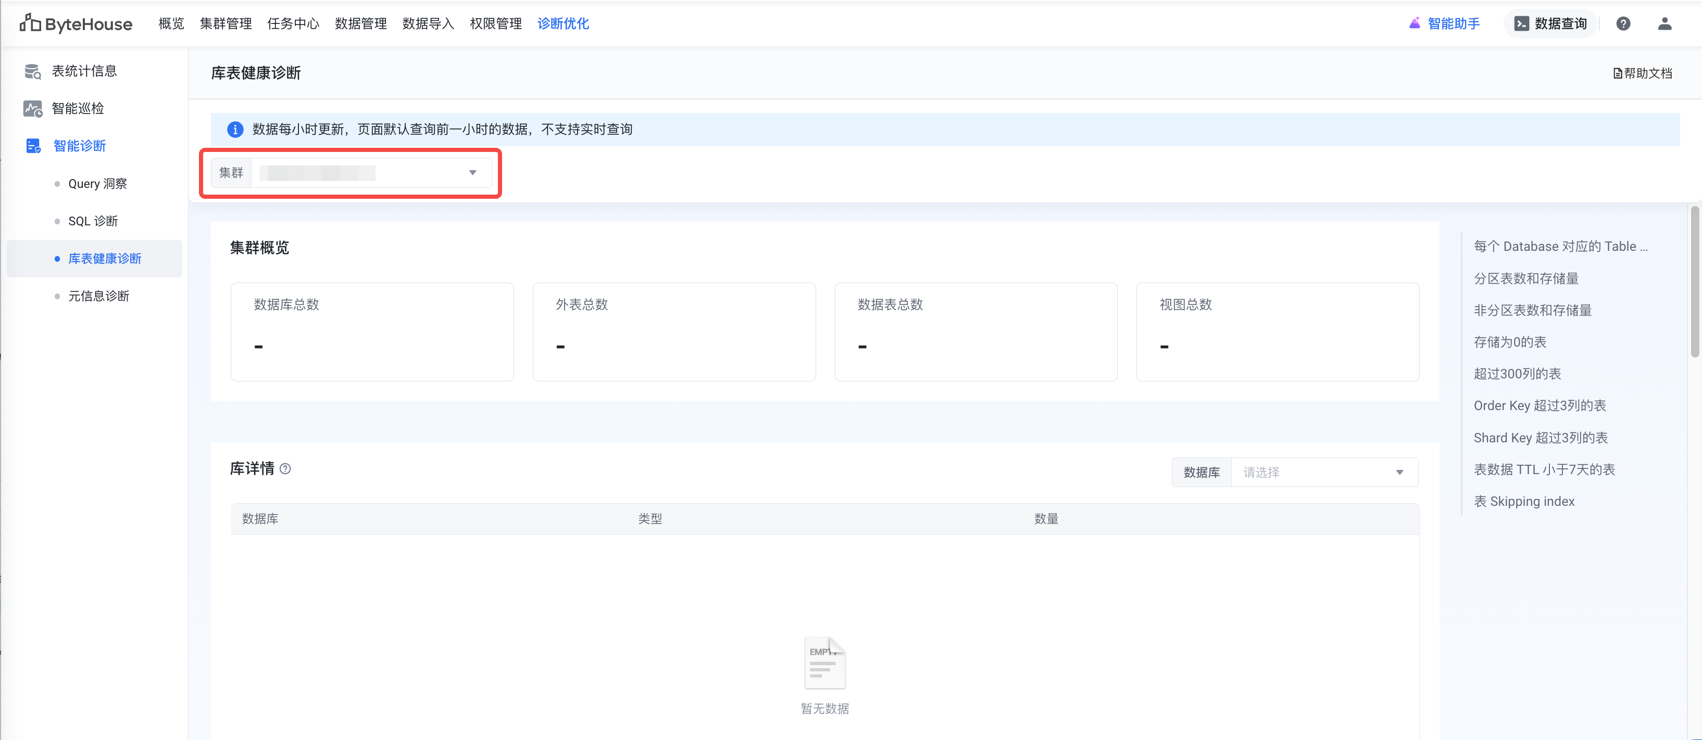
Task: Click the 数据查询 terminal icon
Action: [x=1522, y=24]
